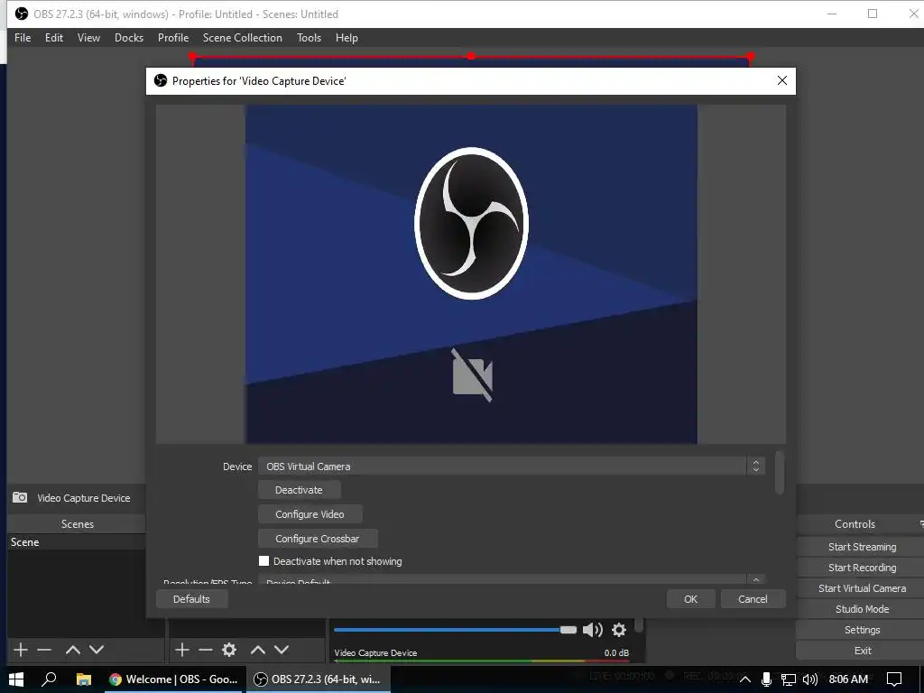Open Windows taskbar search
Image resolution: width=924 pixels, height=693 pixels.
click(49, 679)
